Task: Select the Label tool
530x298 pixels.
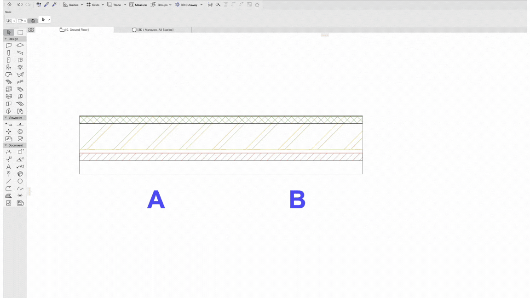Action: coord(20,166)
